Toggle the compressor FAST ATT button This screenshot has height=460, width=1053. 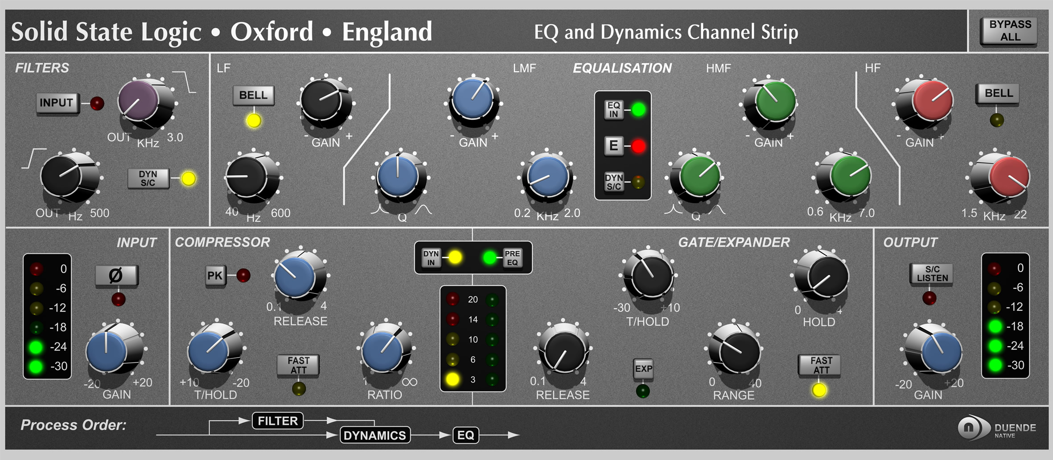pos(298,365)
